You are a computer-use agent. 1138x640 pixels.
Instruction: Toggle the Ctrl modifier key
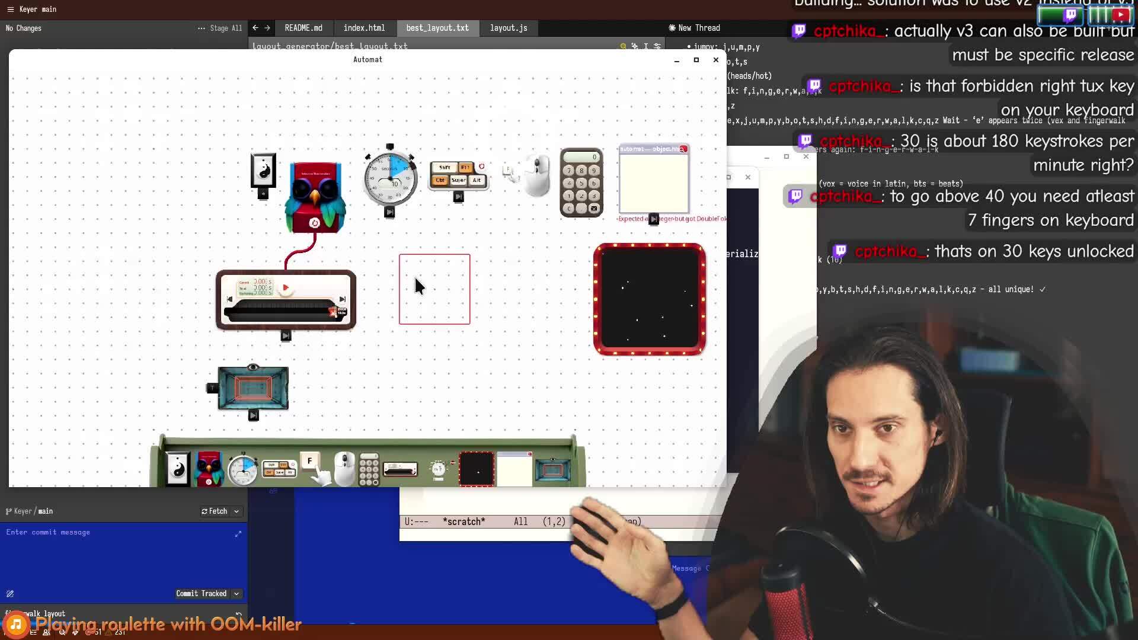(x=440, y=180)
